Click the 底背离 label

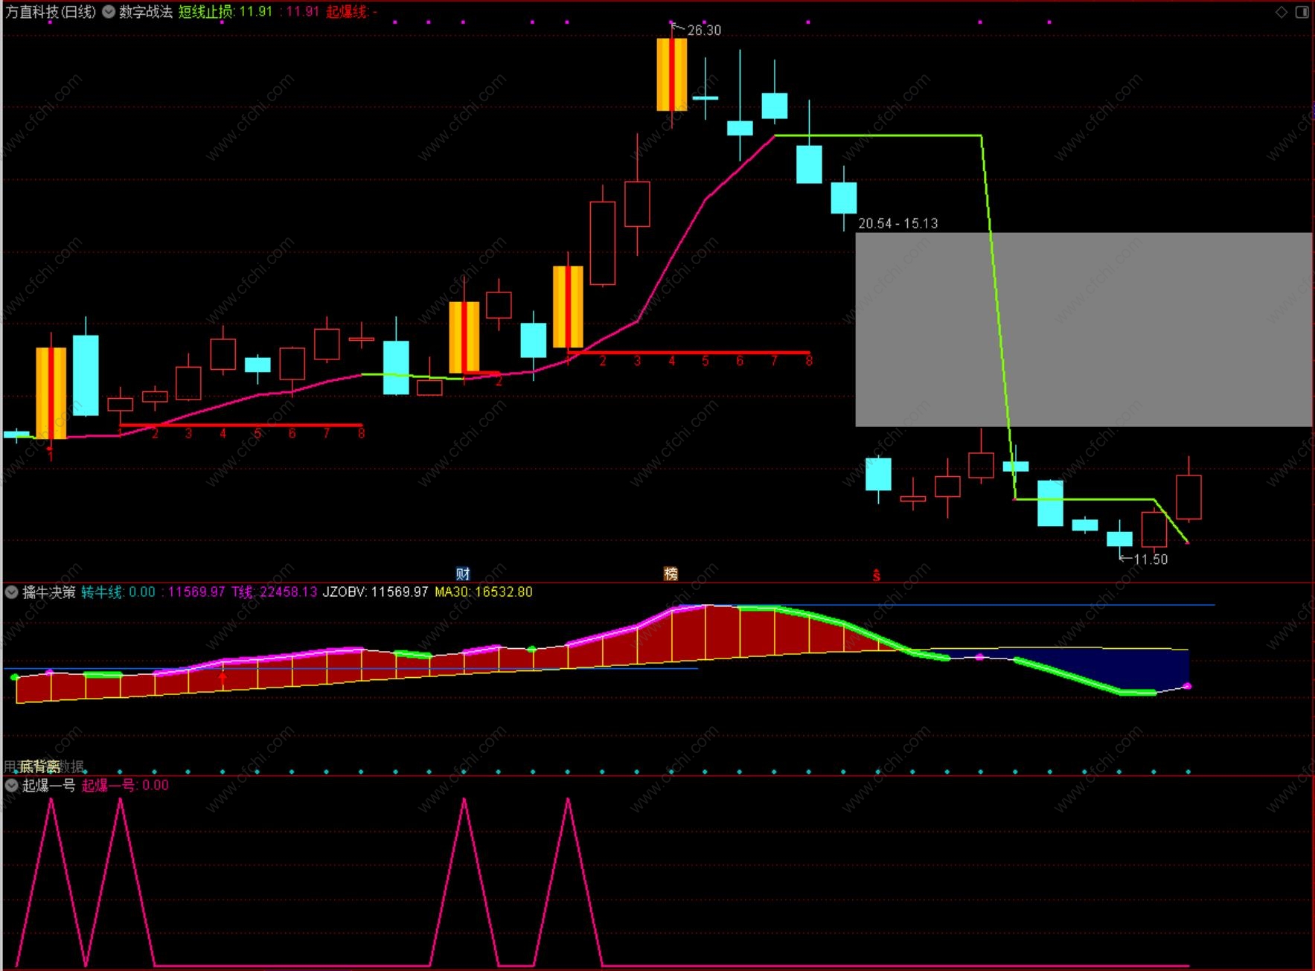(40, 766)
